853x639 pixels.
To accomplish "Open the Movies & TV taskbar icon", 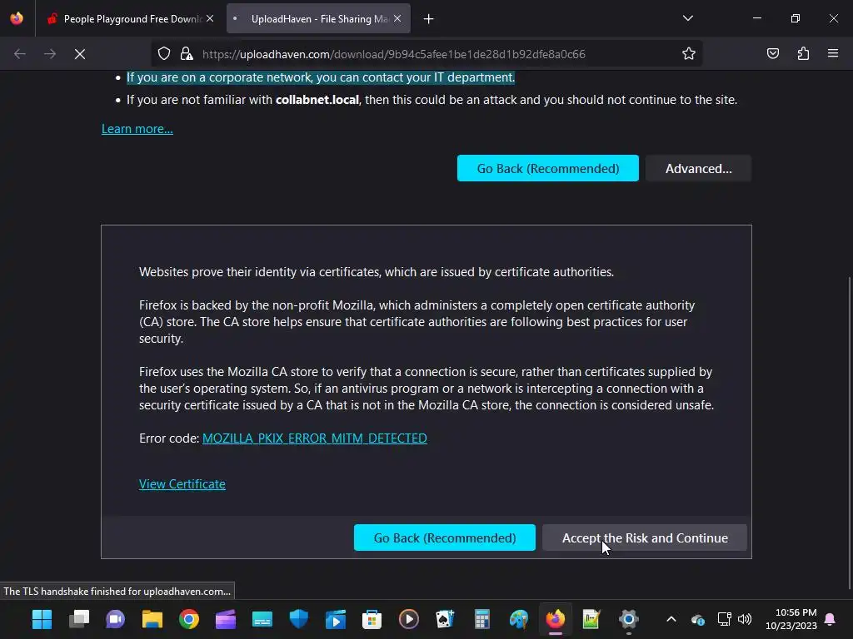I will tap(336, 619).
